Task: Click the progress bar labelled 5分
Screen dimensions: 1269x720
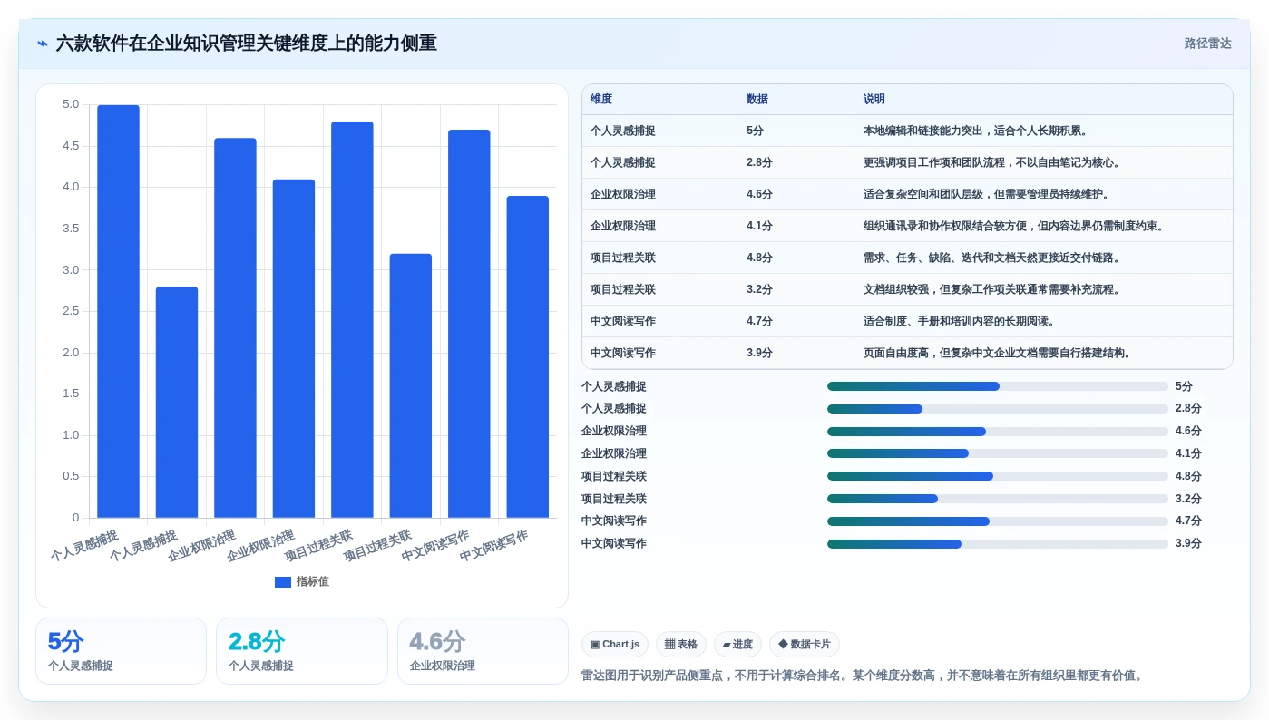Action: click(x=998, y=386)
